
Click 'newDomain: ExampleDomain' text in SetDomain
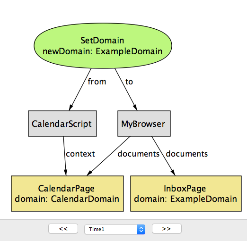point(103,51)
